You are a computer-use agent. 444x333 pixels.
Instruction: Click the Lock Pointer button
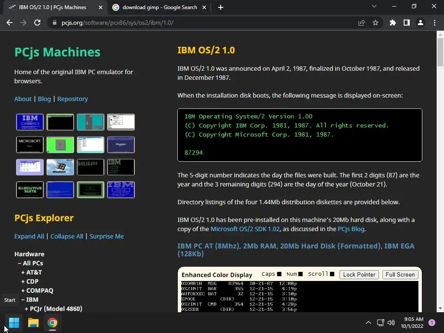[x=359, y=274]
